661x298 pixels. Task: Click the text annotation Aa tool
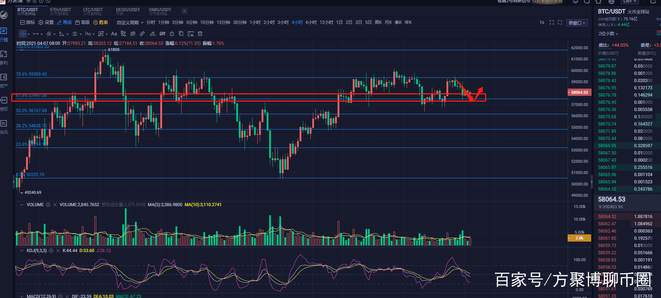pyautogui.click(x=114, y=34)
